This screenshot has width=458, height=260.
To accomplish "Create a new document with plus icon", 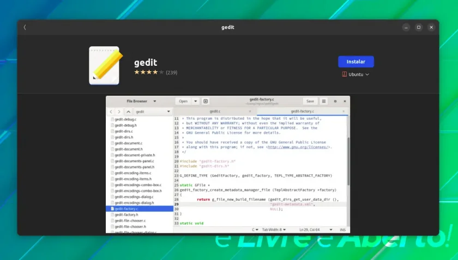I will tap(206, 101).
